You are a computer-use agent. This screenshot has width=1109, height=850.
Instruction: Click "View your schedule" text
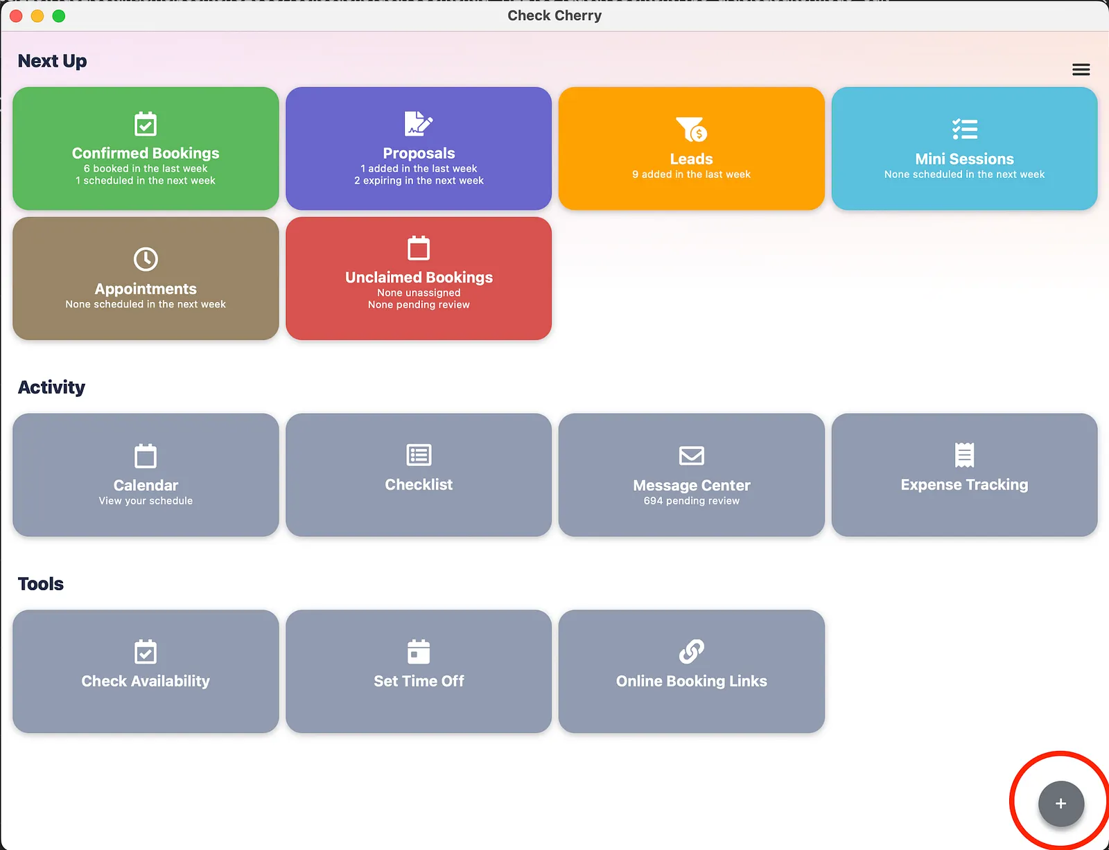[146, 501]
